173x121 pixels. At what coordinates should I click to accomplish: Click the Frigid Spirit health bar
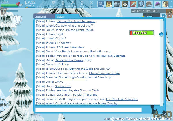(142, 33)
